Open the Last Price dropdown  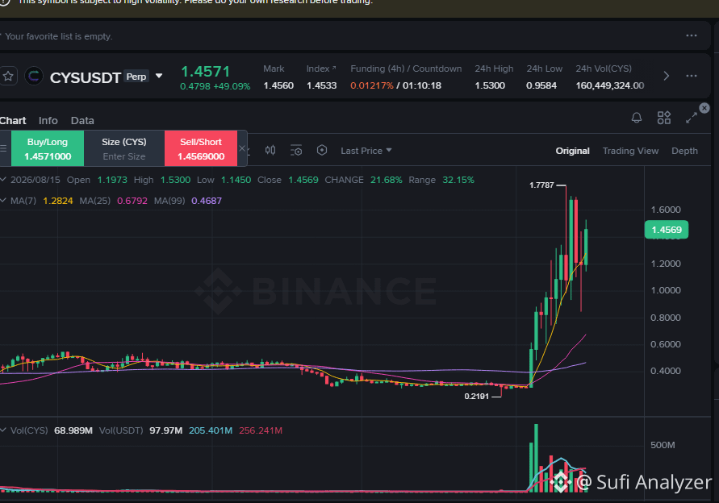(366, 151)
